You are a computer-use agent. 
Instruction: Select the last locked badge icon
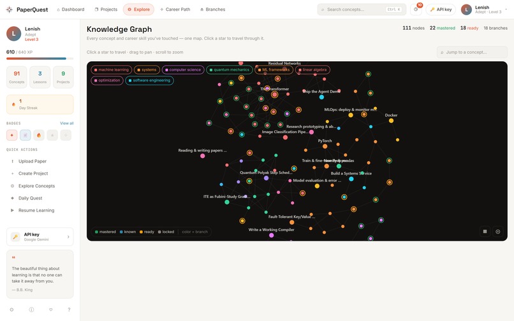click(x=66, y=135)
